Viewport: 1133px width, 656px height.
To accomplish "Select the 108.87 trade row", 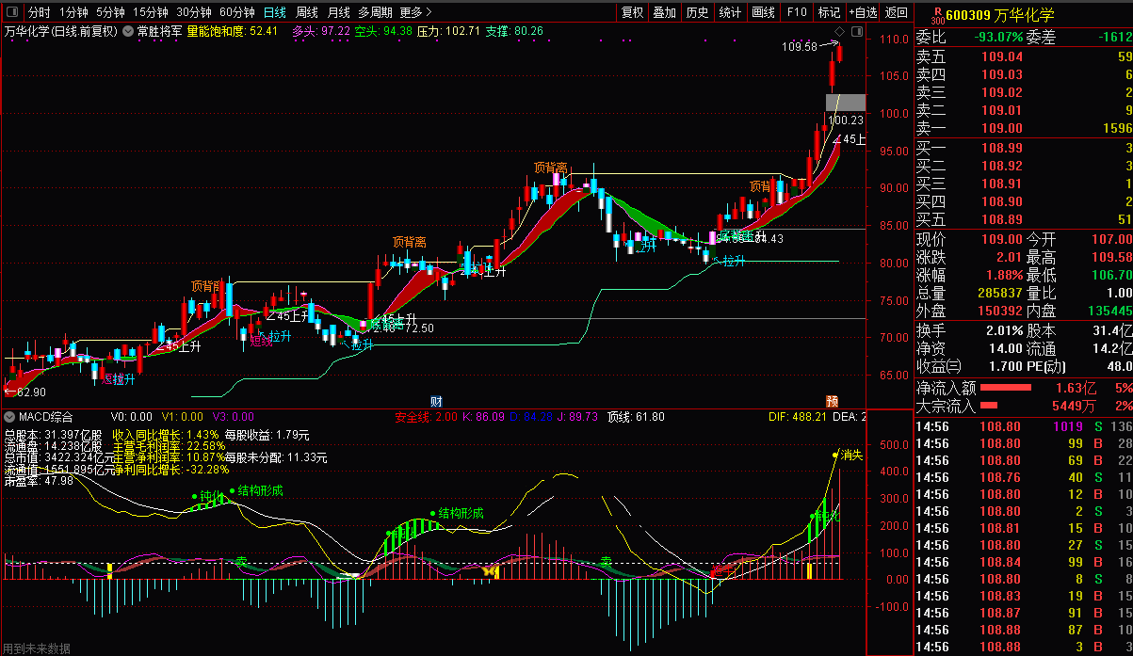I will point(1024,613).
